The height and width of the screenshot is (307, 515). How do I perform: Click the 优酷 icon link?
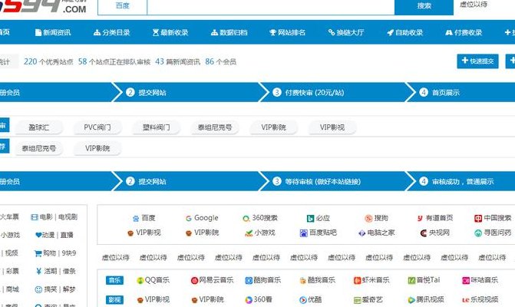tap(310, 299)
